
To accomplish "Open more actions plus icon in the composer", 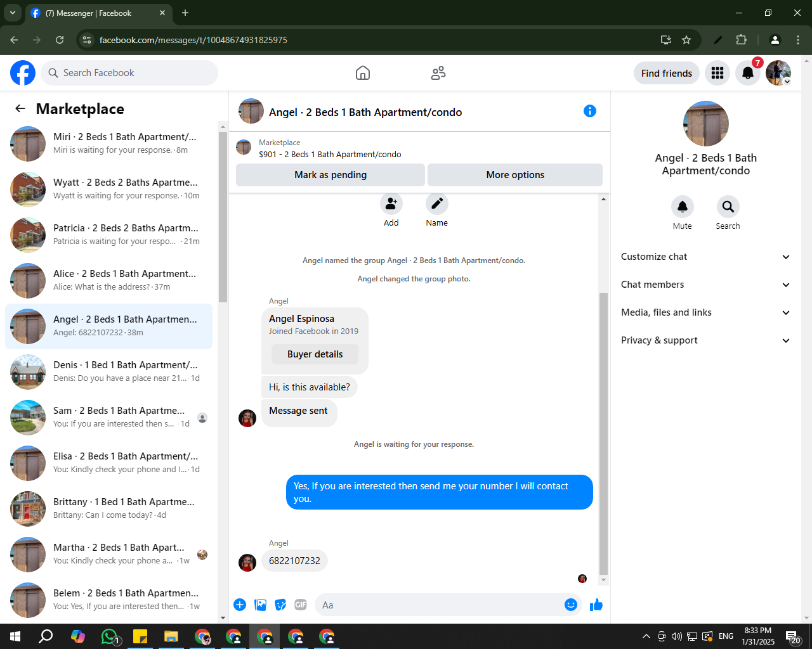I will pos(240,605).
